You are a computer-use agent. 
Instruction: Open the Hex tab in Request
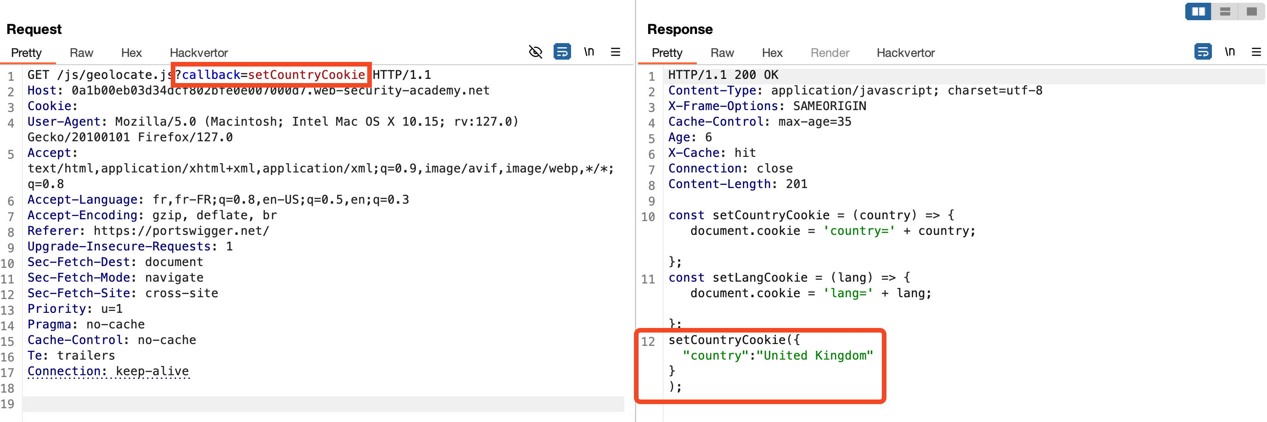[x=131, y=53]
